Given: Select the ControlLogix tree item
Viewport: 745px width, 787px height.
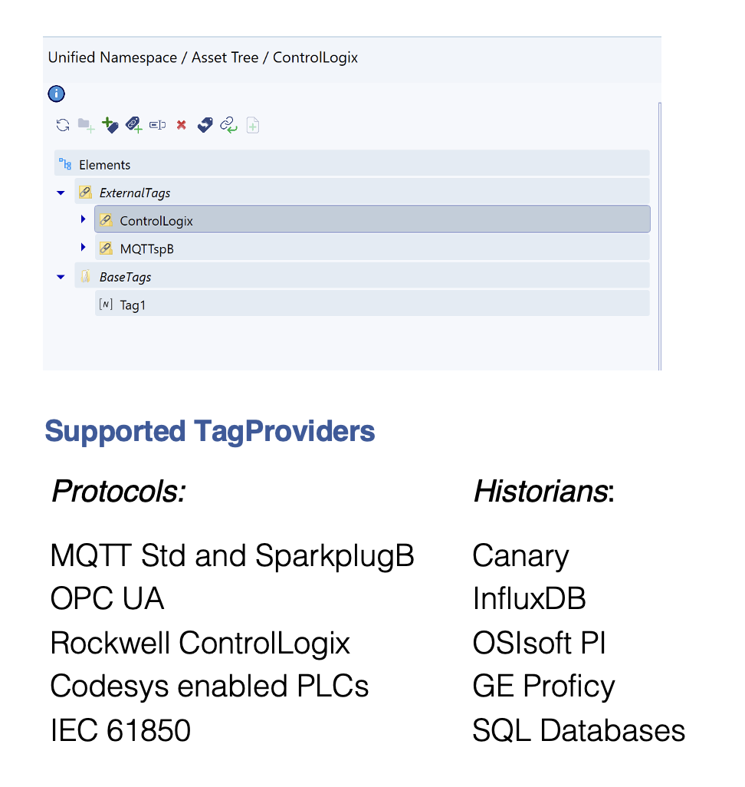Looking at the screenshot, I should [156, 221].
